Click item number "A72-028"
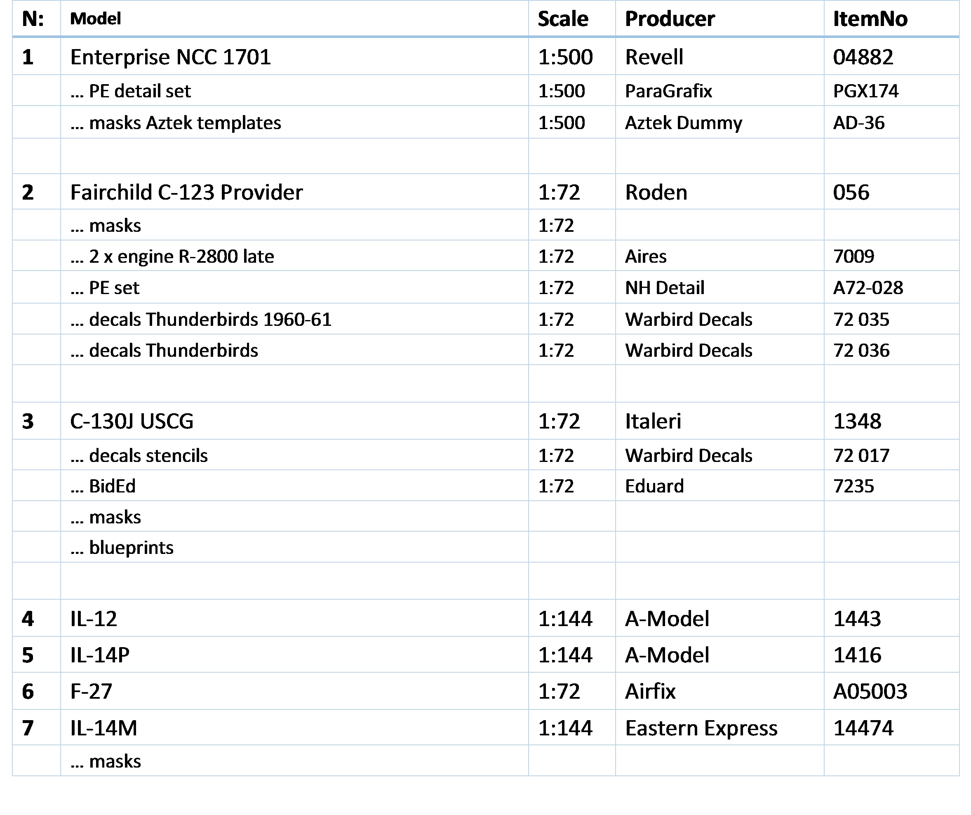 [x=868, y=288]
